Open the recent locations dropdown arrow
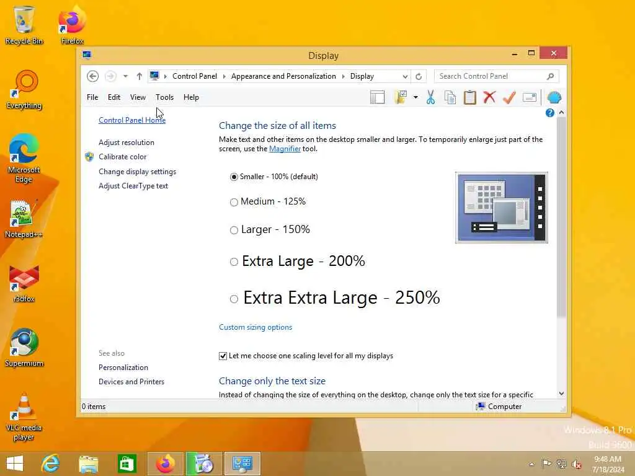The height and width of the screenshot is (476, 635). point(125,76)
